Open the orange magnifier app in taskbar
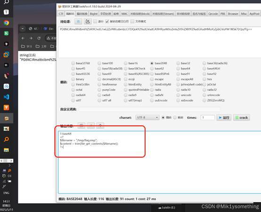 click(x=6, y=139)
